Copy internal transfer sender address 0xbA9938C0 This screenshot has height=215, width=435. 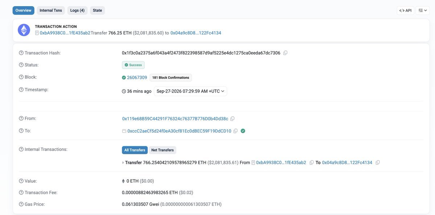click(x=311, y=162)
